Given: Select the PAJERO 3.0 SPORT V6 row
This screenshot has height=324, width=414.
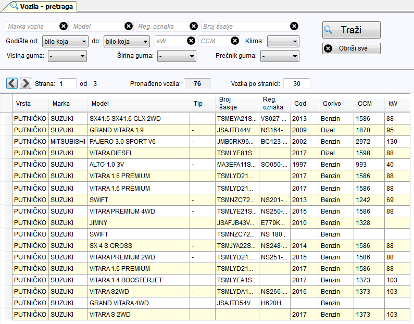Looking at the screenshot, I should tap(211, 142).
